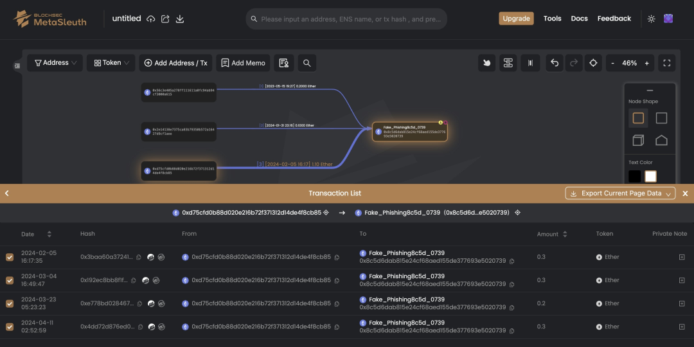Click the undo arrow in canvas toolbar

(x=555, y=63)
